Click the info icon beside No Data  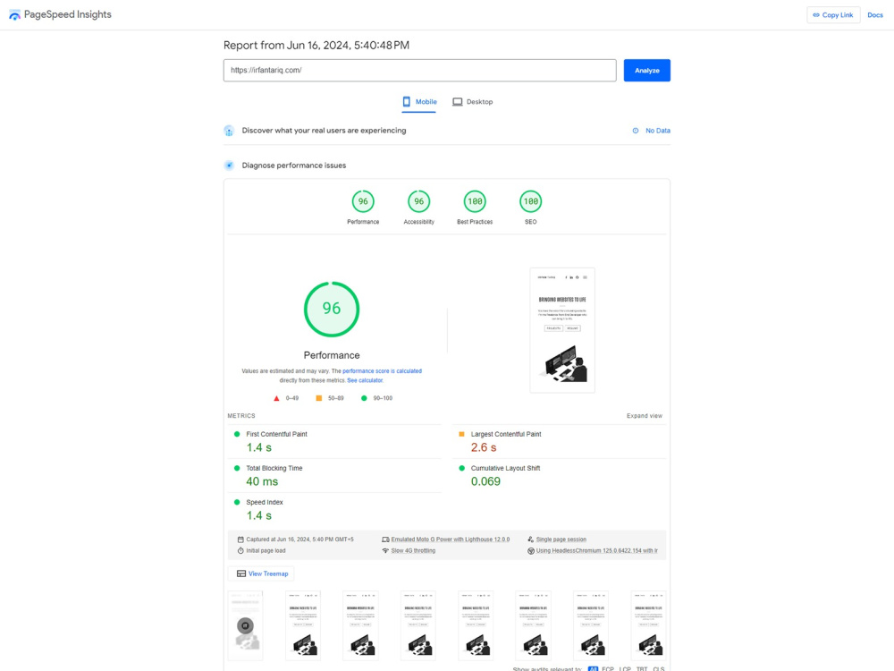635,130
